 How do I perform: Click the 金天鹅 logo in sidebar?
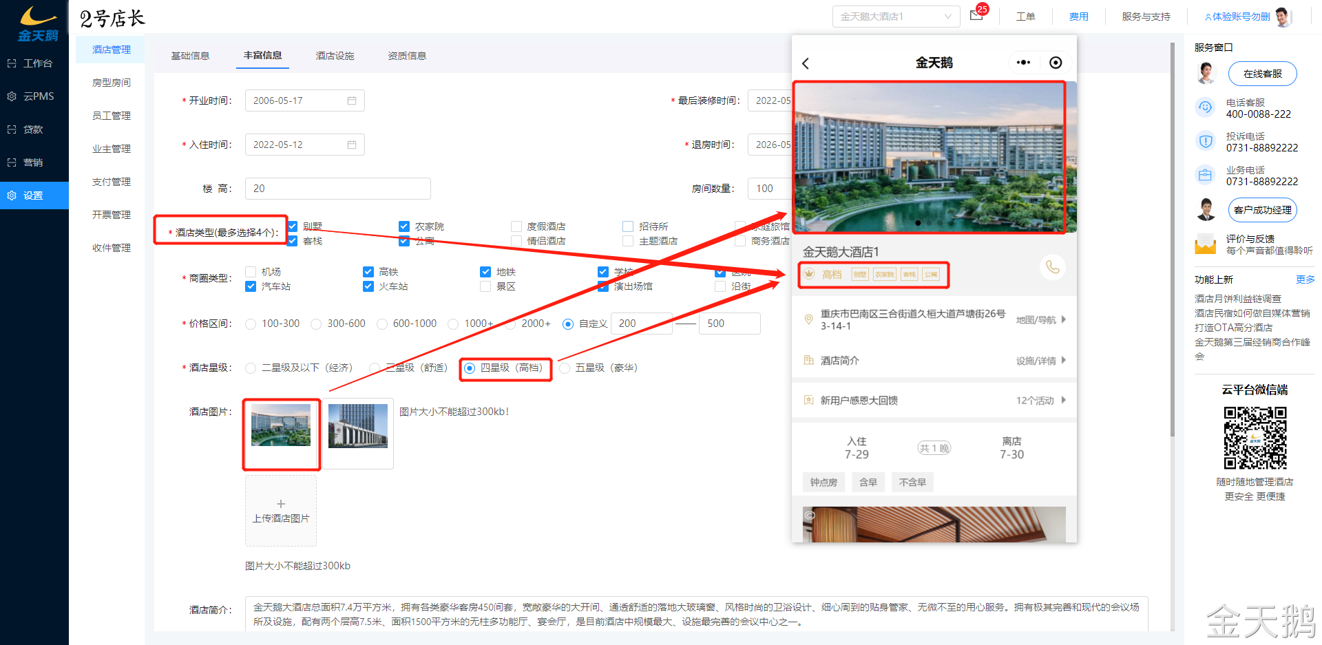coord(38,23)
